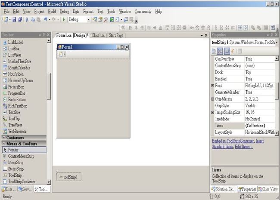
Task: Click the Redo arrow icon
Action: [54, 19]
